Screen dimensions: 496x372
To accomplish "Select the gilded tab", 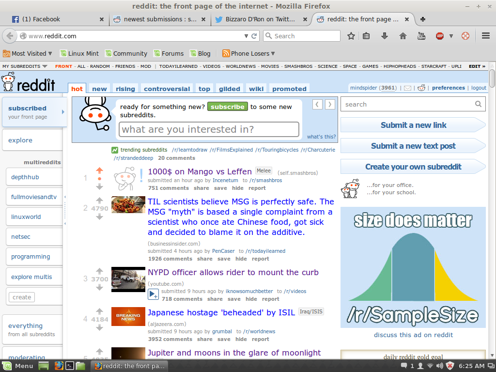I will point(229,89).
